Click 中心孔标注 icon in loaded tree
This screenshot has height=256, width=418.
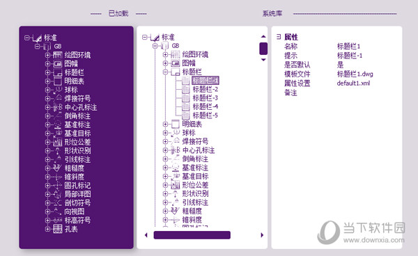(x=57, y=107)
